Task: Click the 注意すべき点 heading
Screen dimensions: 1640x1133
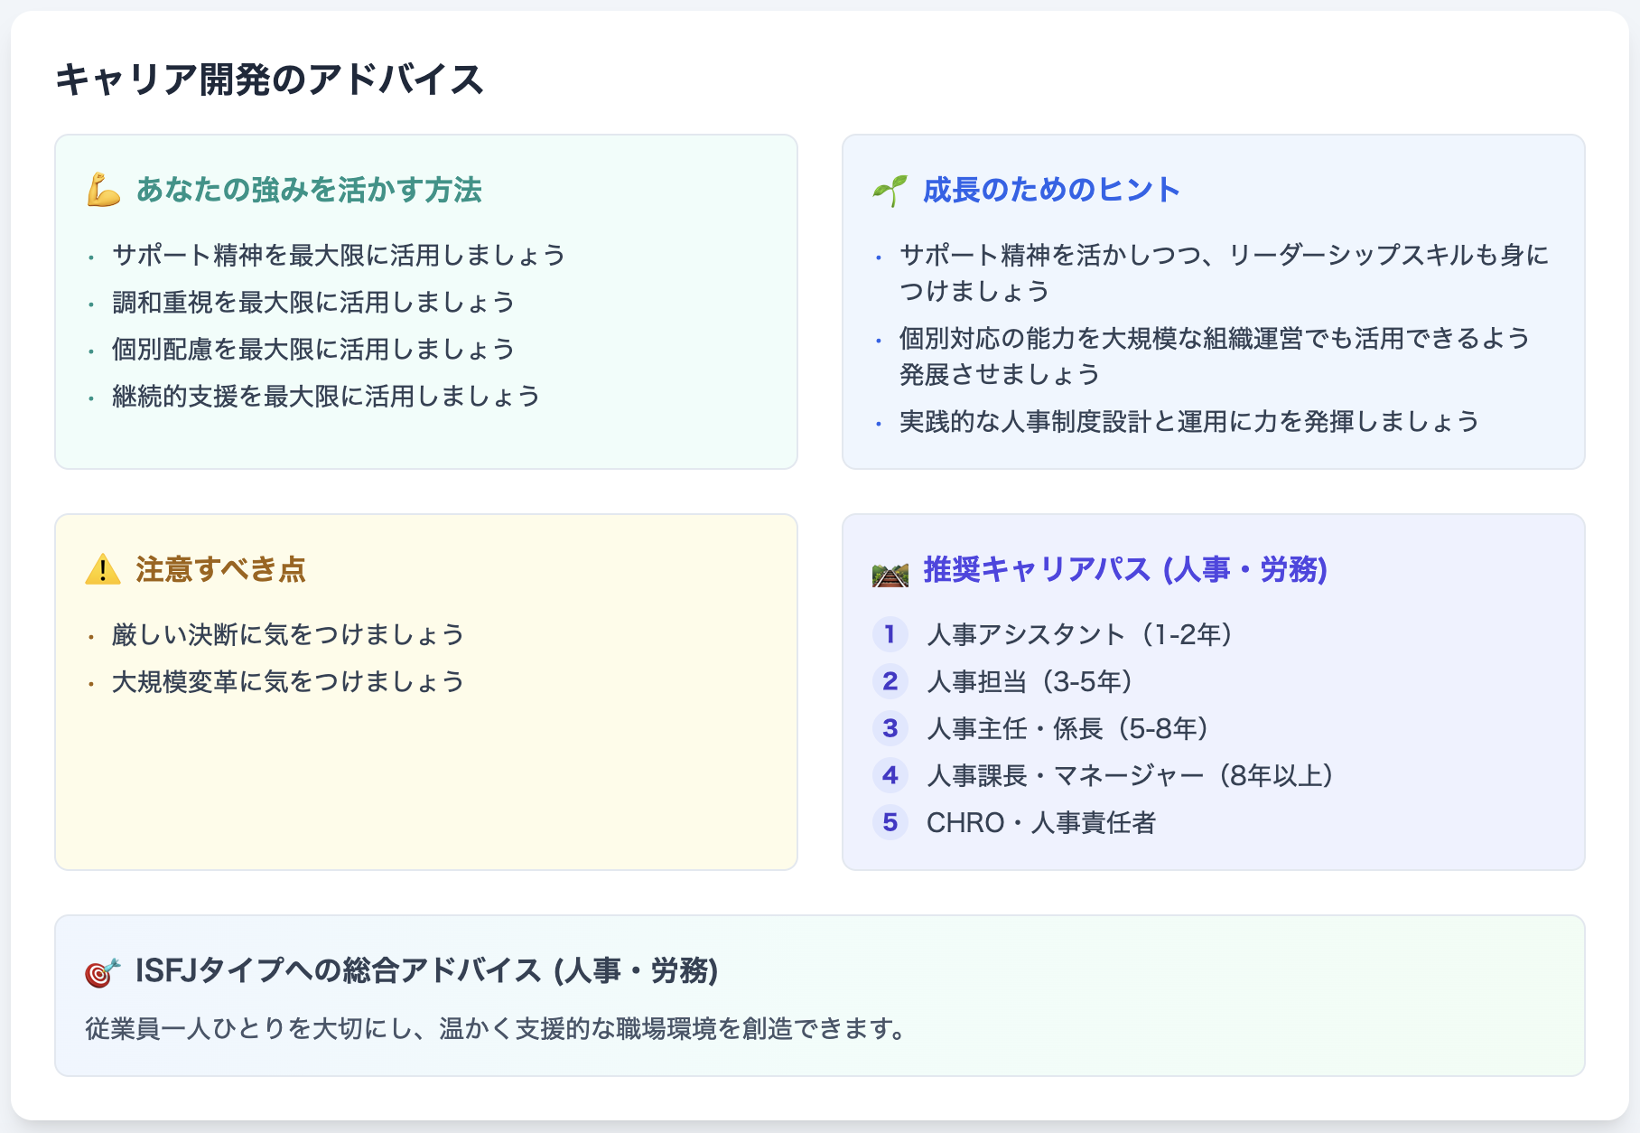Action: pos(221,570)
